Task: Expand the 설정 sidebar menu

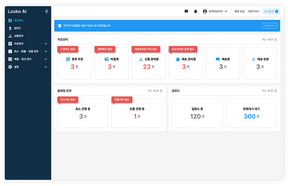Action: pos(46,67)
